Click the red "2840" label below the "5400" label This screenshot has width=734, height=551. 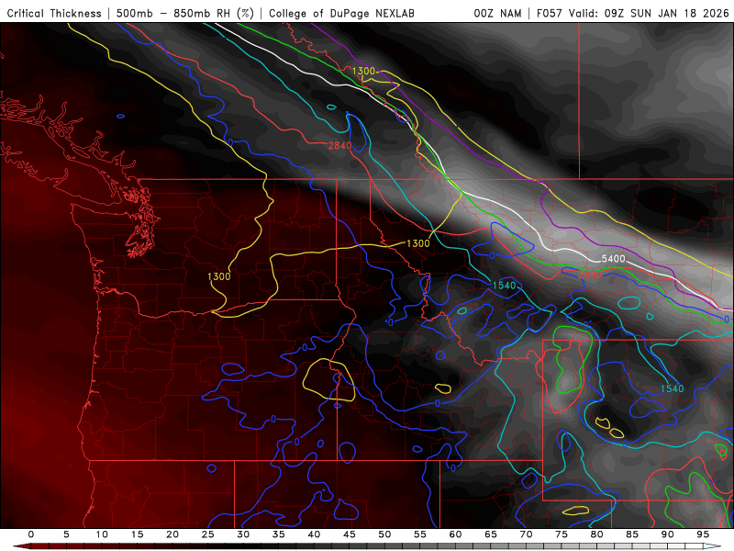[590, 274]
